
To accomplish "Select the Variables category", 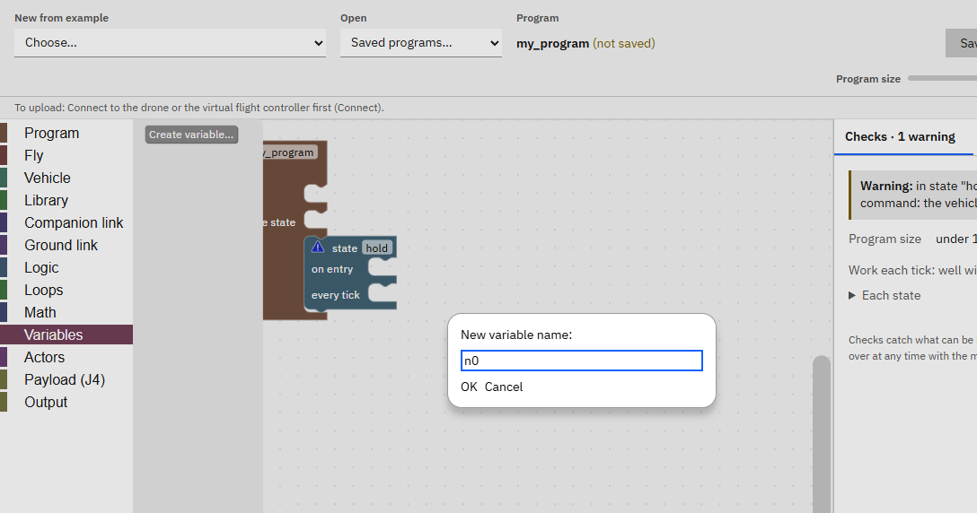I will click(66, 335).
